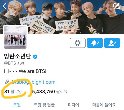
Task: Select the 트윗 tab
Action: tap(17, 105)
